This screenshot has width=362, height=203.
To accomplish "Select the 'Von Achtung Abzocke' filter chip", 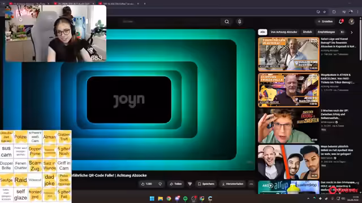I will coord(284,32).
